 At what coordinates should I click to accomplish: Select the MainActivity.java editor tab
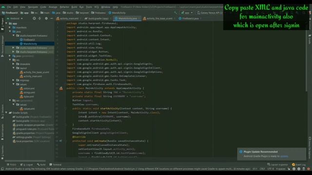tap(127, 18)
